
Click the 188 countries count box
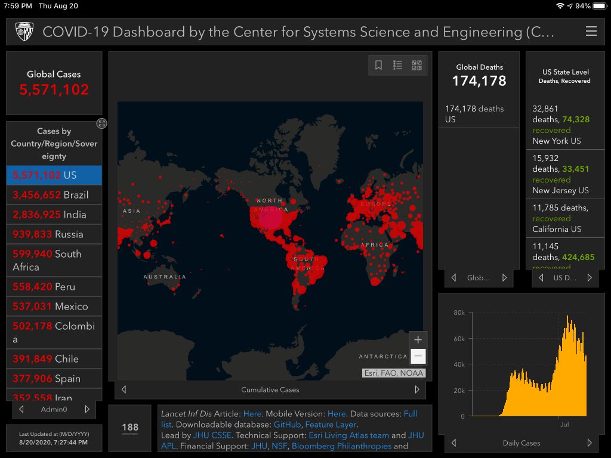[x=129, y=428]
